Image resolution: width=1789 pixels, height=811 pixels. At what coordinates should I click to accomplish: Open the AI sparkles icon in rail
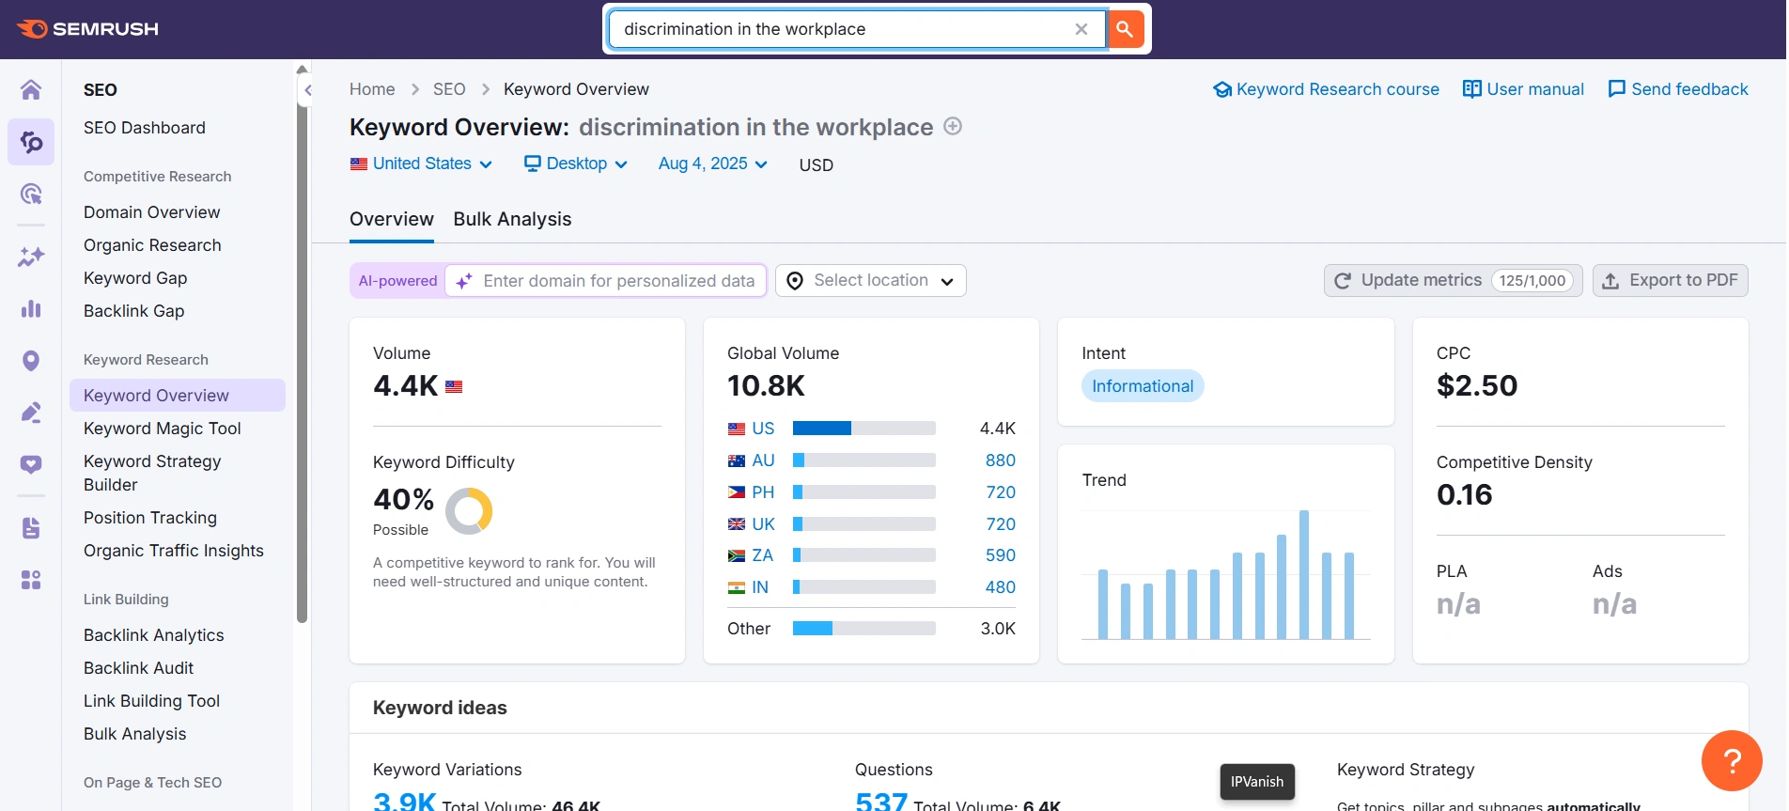pyautogui.click(x=31, y=257)
